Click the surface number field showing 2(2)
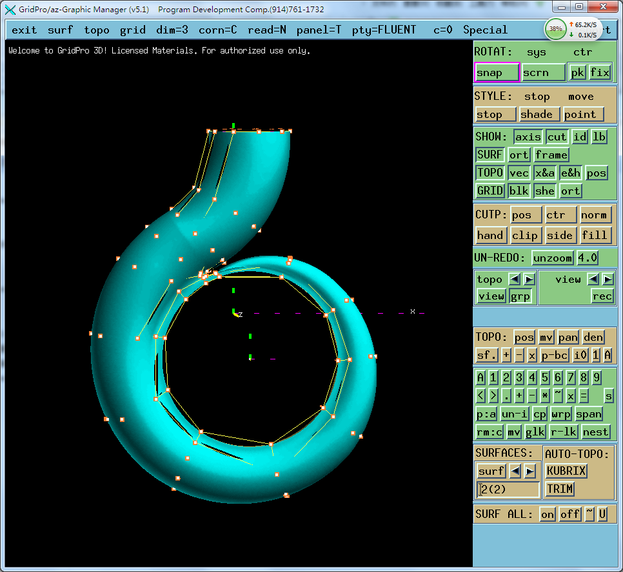Screen dimensions: 623x572 click(508, 489)
